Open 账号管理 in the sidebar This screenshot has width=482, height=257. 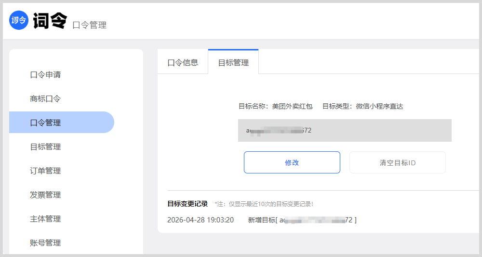[x=45, y=243]
